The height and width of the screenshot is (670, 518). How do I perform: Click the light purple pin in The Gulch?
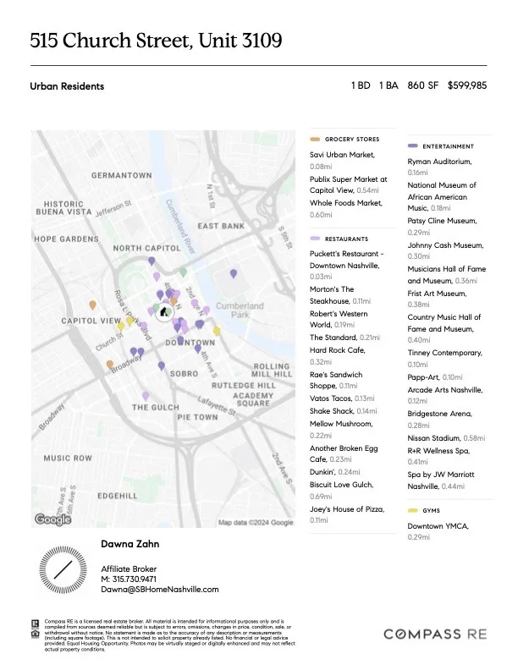pyautogui.click(x=146, y=396)
